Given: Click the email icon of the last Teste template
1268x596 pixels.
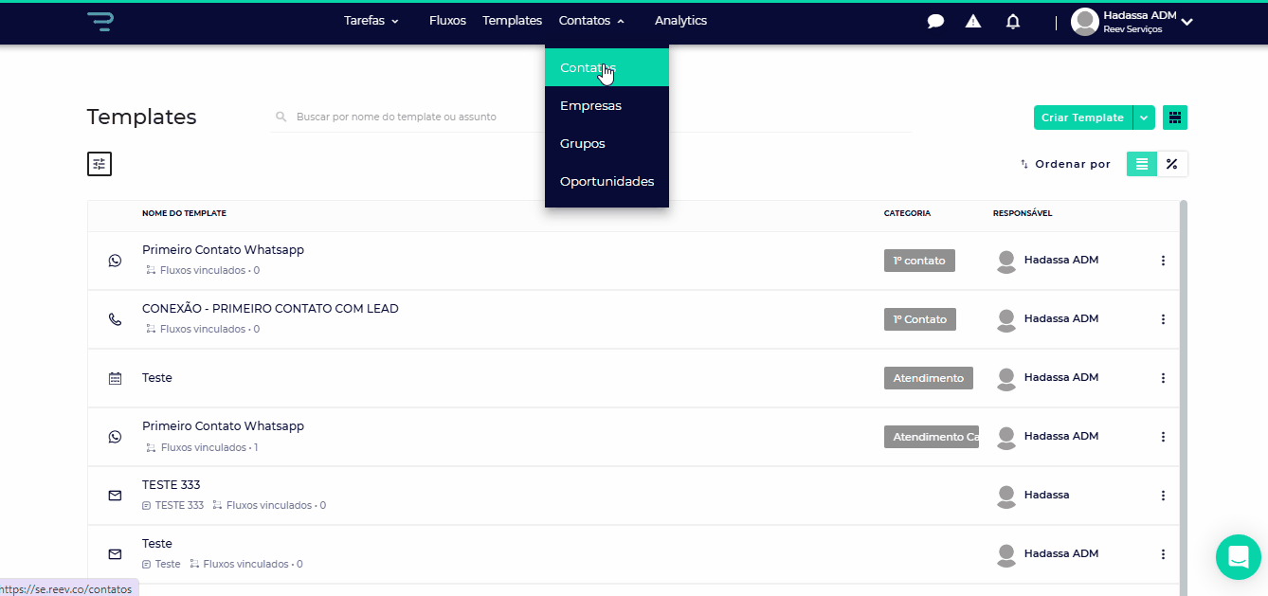Looking at the screenshot, I should pyautogui.click(x=115, y=554).
